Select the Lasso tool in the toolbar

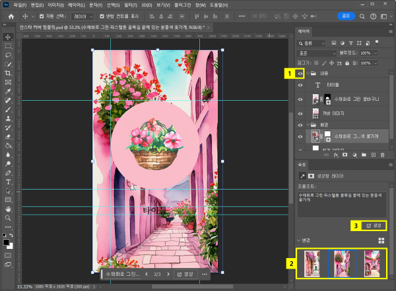pyautogui.click(x=8, y=55)
